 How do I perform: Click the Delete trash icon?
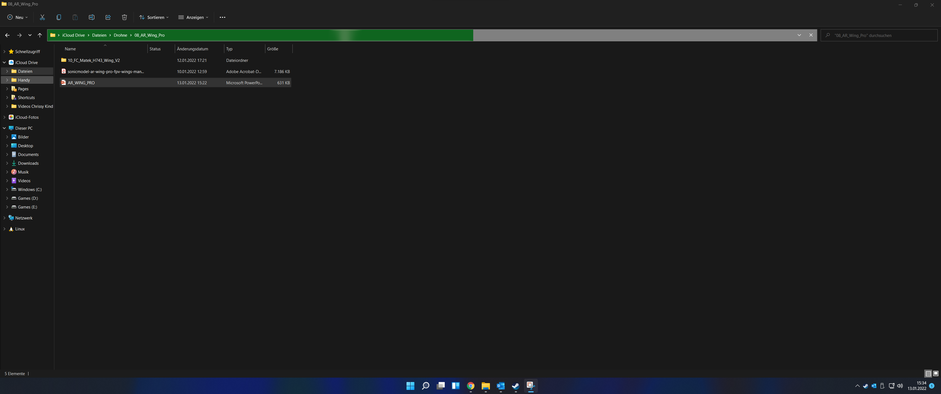pos(124,17)
